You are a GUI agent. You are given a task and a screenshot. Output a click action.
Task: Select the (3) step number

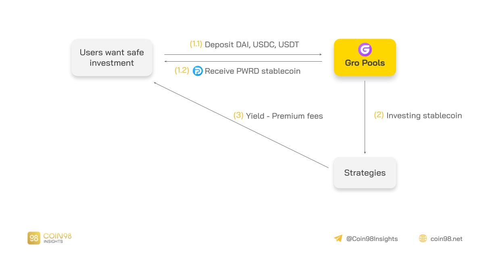point(238,116)
